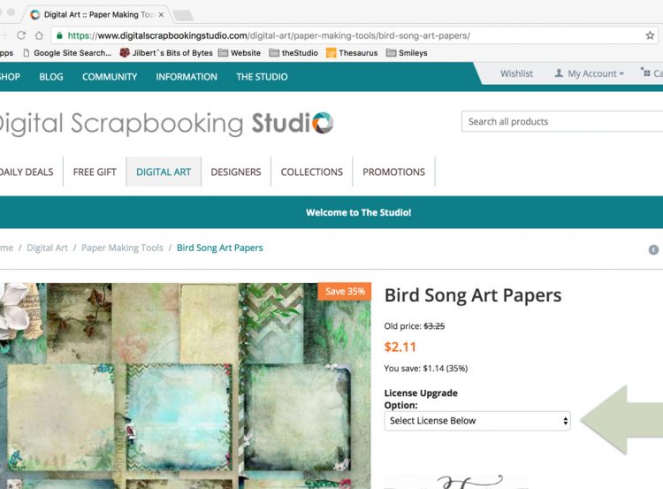663x489 pixels.
Task: Click the Bird Song Art Papers product image
Action: 186,386
